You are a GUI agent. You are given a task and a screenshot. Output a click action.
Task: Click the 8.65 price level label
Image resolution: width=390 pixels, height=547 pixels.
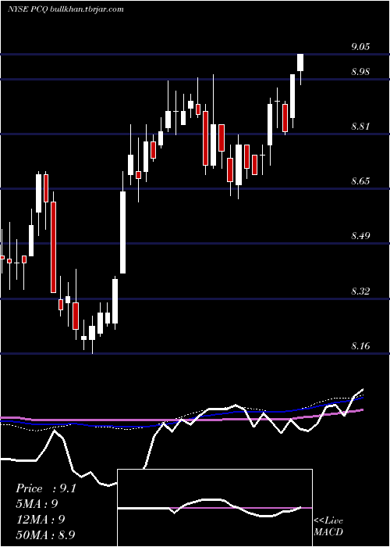tap(360, 181)
